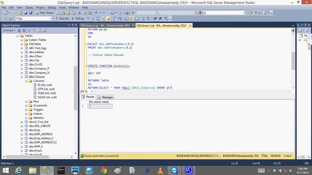The width and height of the screenshot is (312, 175).
Task: Close the active SQLQuery1.sql tab
Action: point(190,25)
